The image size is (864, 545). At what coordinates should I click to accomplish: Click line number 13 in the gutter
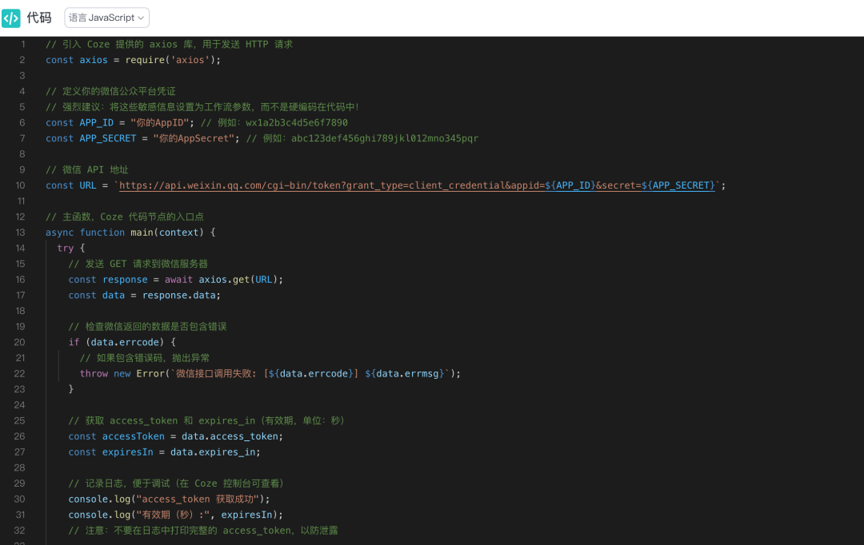[20, 233]
